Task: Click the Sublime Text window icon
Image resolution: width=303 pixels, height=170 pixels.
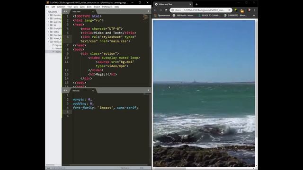Action: point(48,2)
